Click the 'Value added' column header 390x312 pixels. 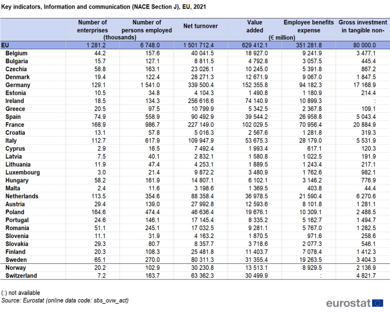(x=254, y=26)
